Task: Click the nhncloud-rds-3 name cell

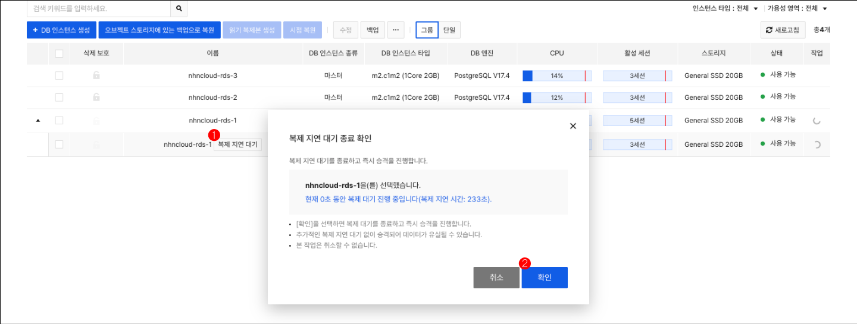Action: [212, 76]
